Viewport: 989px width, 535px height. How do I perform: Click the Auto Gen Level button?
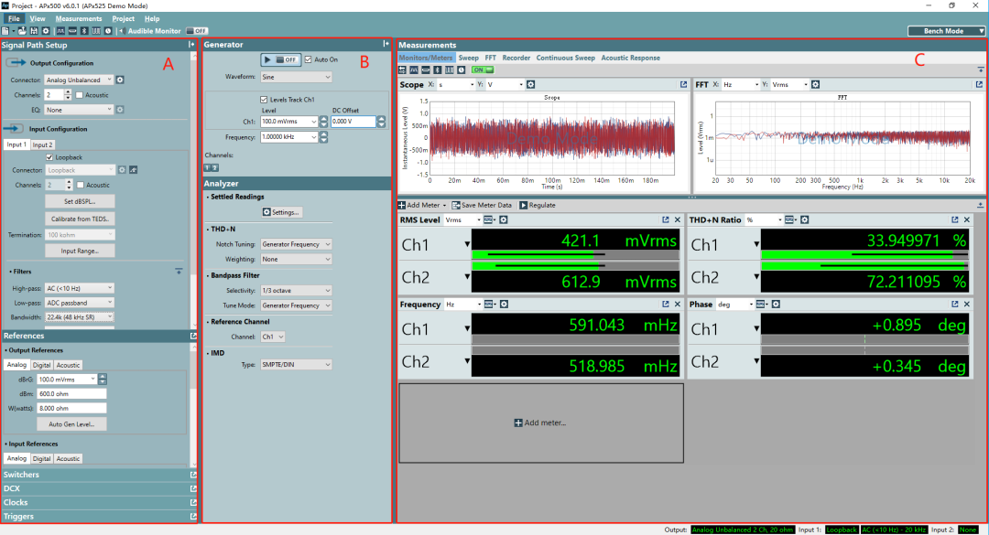coord(71,423)
